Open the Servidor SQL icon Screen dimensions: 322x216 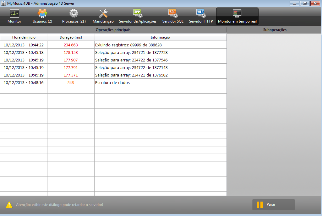pos(173,13)
